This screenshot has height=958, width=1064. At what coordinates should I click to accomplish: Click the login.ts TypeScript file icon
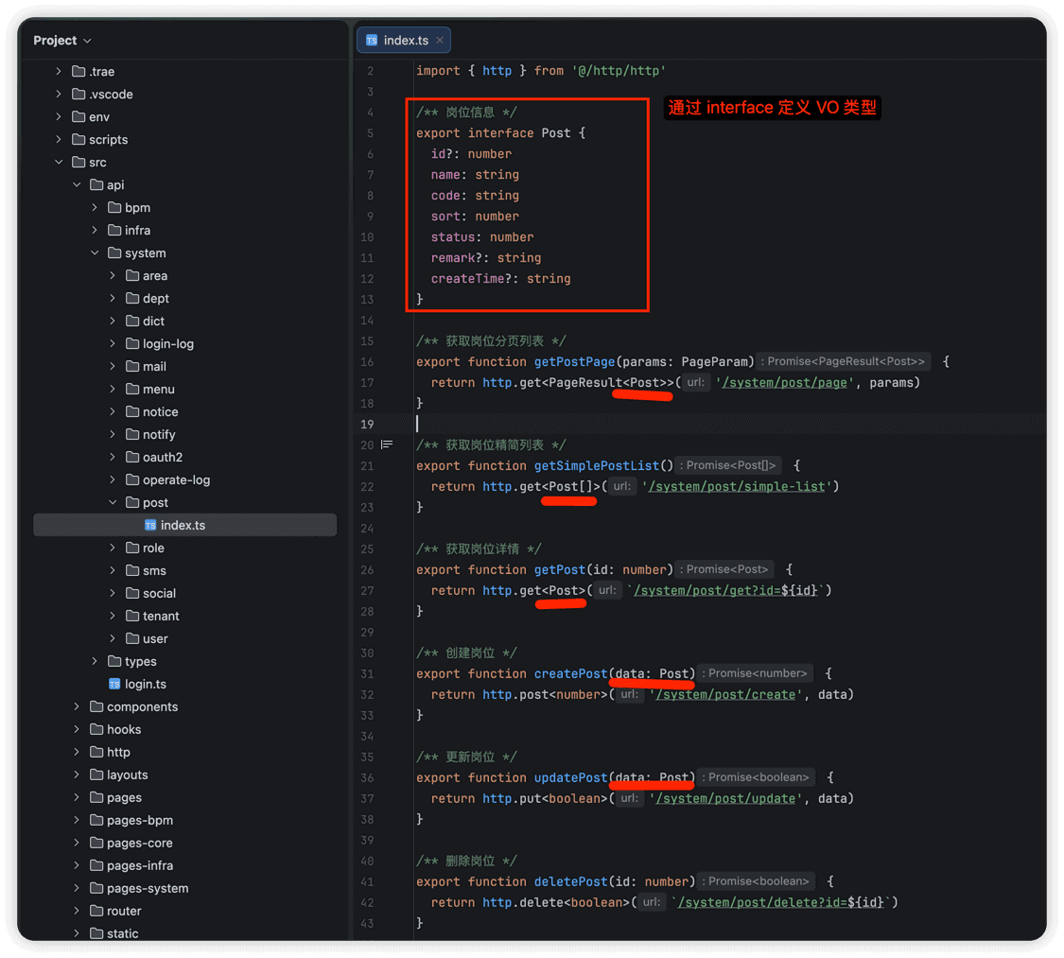pyautogui.click(x=114, y=684)
